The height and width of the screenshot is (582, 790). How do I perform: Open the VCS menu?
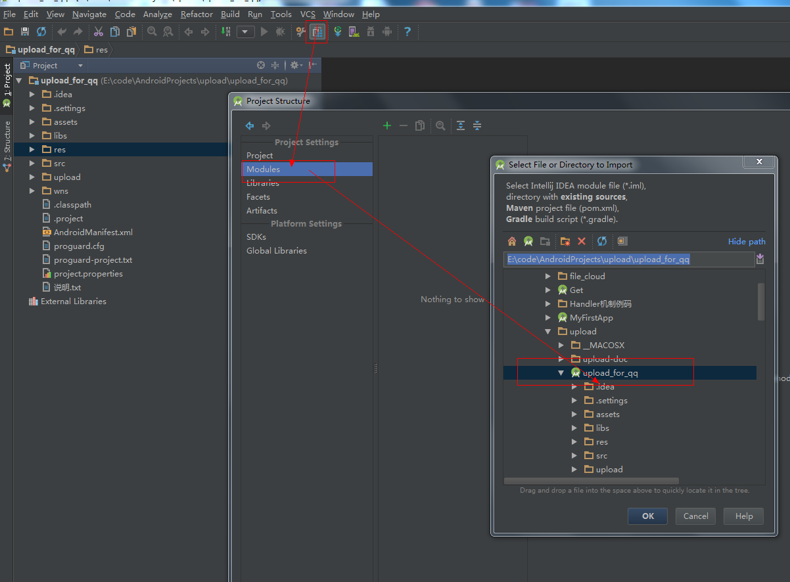pos(308,14)
